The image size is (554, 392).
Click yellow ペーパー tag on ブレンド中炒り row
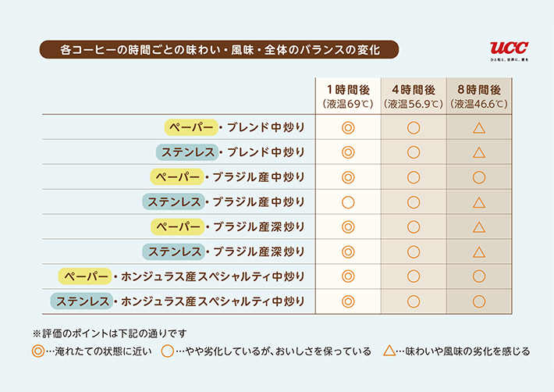[x=191, y=127]
